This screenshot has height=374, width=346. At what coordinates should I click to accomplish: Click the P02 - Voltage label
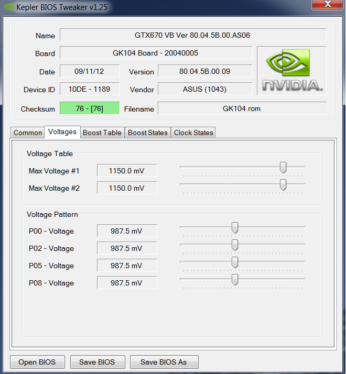(51, 248)
